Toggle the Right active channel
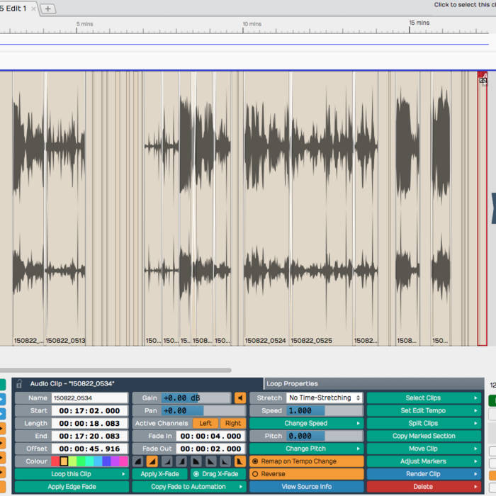Screen dimensions: 496x496 pyautogui.click(x=232, y=424)
